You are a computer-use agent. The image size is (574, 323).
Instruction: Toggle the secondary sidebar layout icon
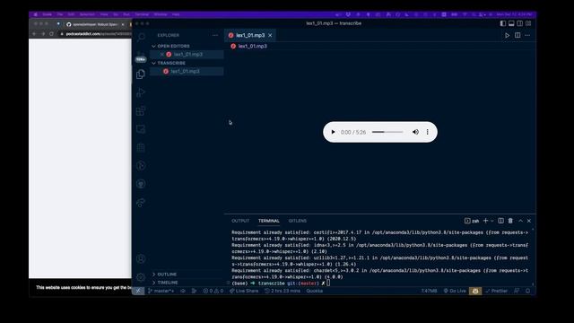tap(520, 23)
